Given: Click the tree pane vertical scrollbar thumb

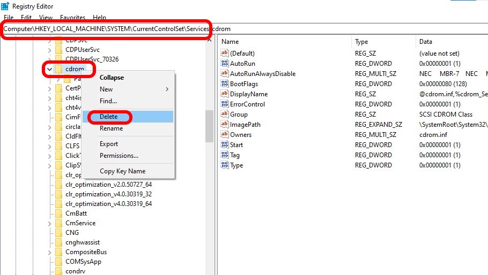Looking at the screenshot, I should click(210, 126).
